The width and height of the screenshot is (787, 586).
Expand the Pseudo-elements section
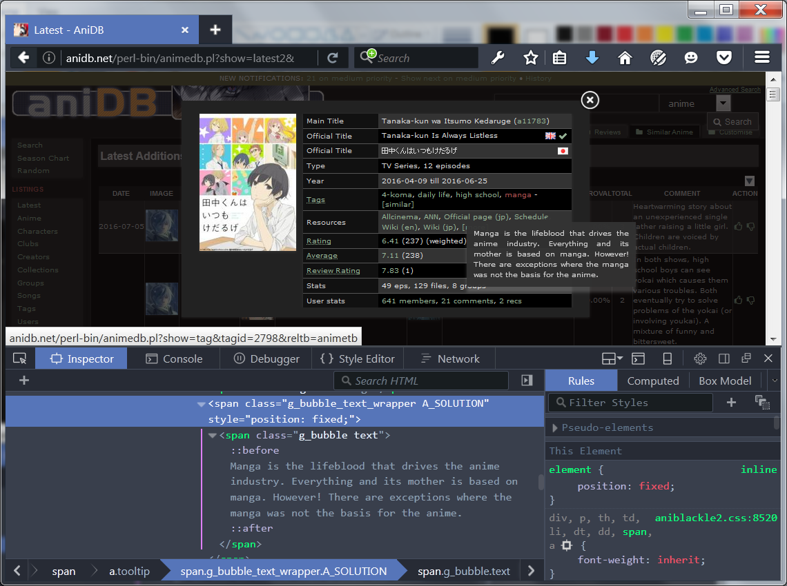[x=556, y=427]
